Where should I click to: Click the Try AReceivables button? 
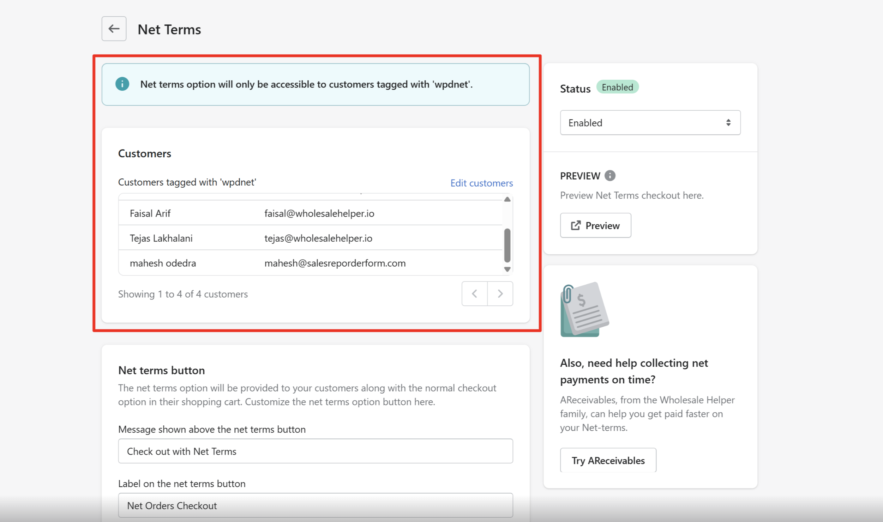(608, 460)
